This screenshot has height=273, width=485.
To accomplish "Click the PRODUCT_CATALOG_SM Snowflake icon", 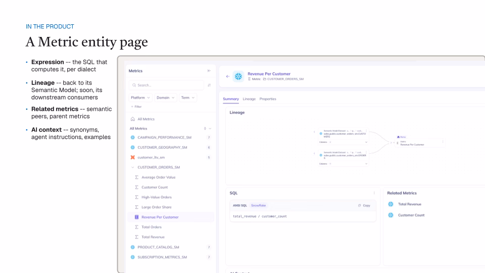I will point(133,247).
